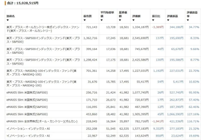
Task: Click the 850円 daily change value
Action: tap(160, 136)
